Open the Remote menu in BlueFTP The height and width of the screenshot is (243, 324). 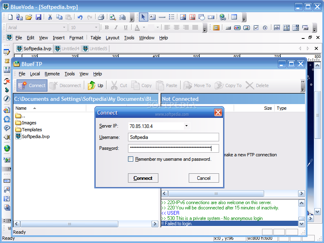click(x=52, y=74)
